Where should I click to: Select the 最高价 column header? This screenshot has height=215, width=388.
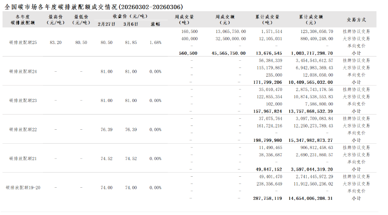(56, 19)
